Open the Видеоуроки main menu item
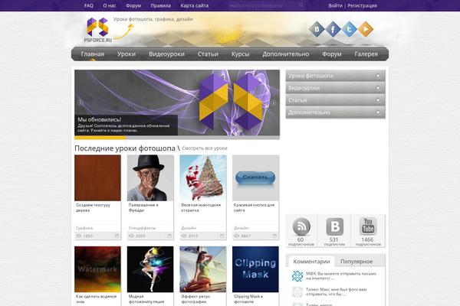The width and height of the screenshot is (460, 306). pos(166,54)
